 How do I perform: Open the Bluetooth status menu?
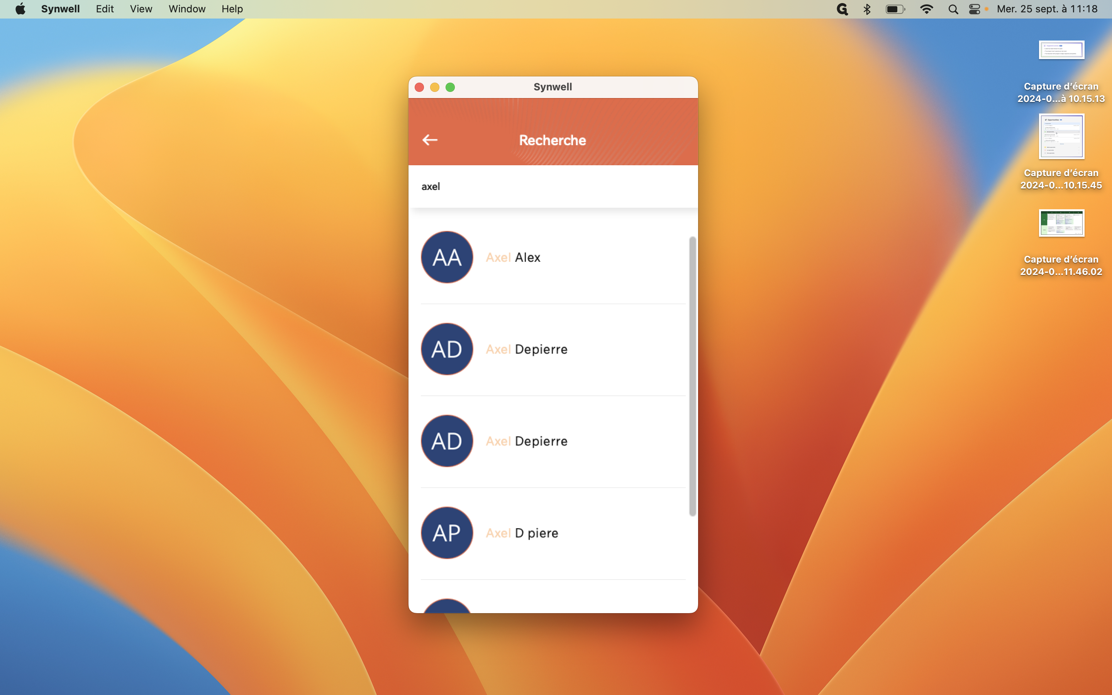867,9
